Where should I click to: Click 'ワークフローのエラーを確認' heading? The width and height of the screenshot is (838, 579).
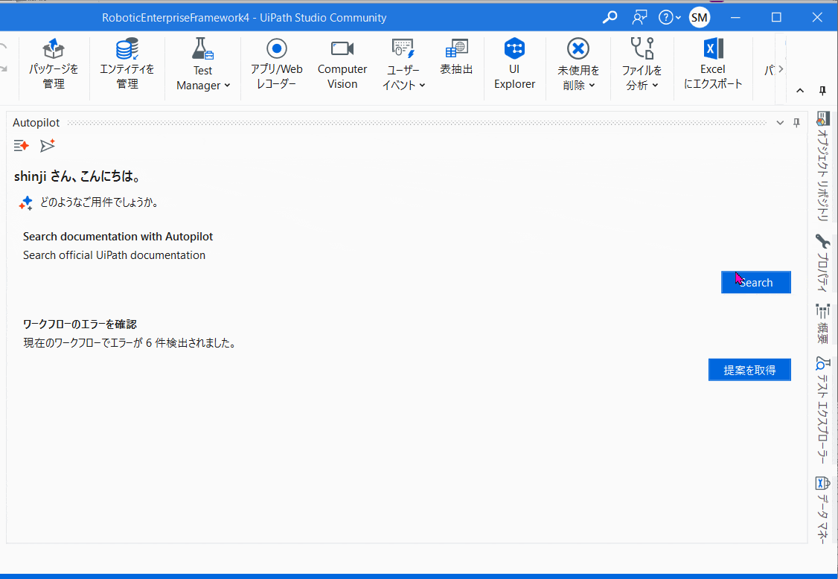pos(80,324)
